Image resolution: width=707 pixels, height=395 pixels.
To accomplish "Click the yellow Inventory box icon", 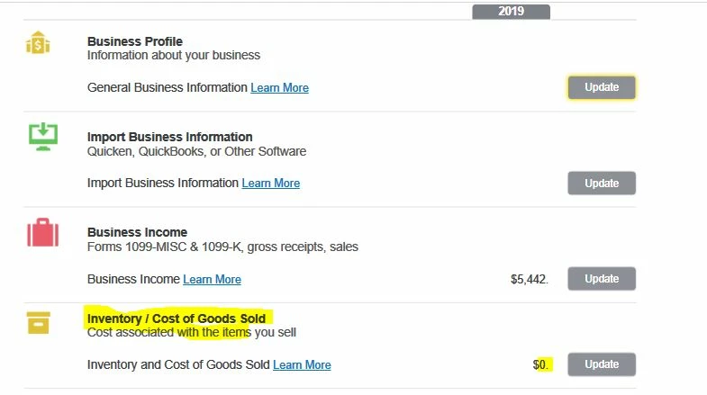I will [39, 322].
